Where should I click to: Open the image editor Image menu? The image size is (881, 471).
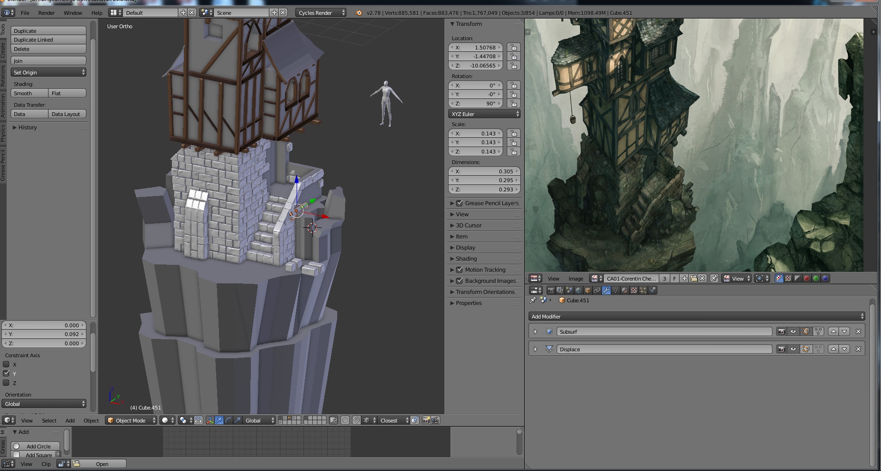click(x=576, y=279)
